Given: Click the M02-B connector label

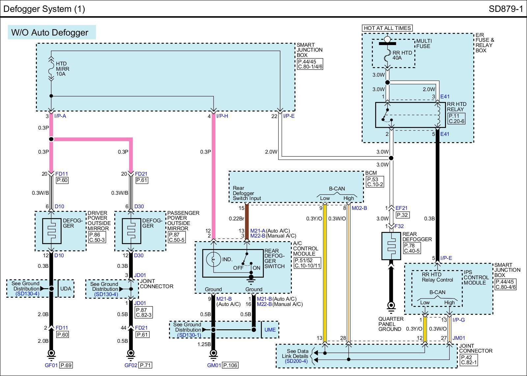Looking at the screenshot, I should pos(359,208).
